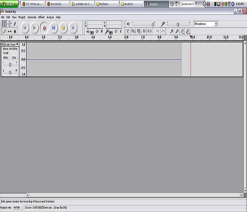
Task: Click the horizontal scrollbar right arrow
Action: pyautogui.click(x=242, y=195)
